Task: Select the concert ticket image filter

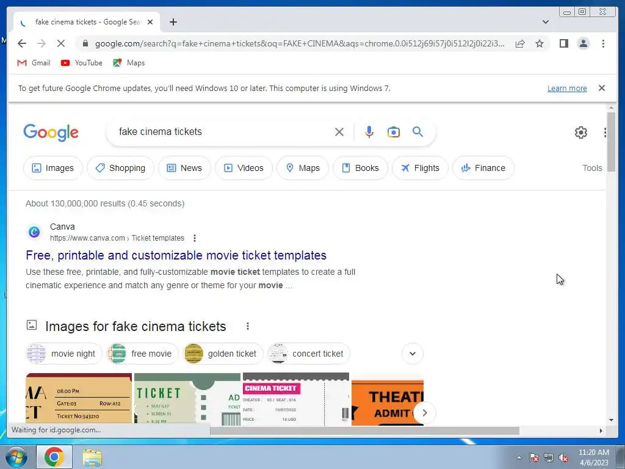Action: coord(308,354)
